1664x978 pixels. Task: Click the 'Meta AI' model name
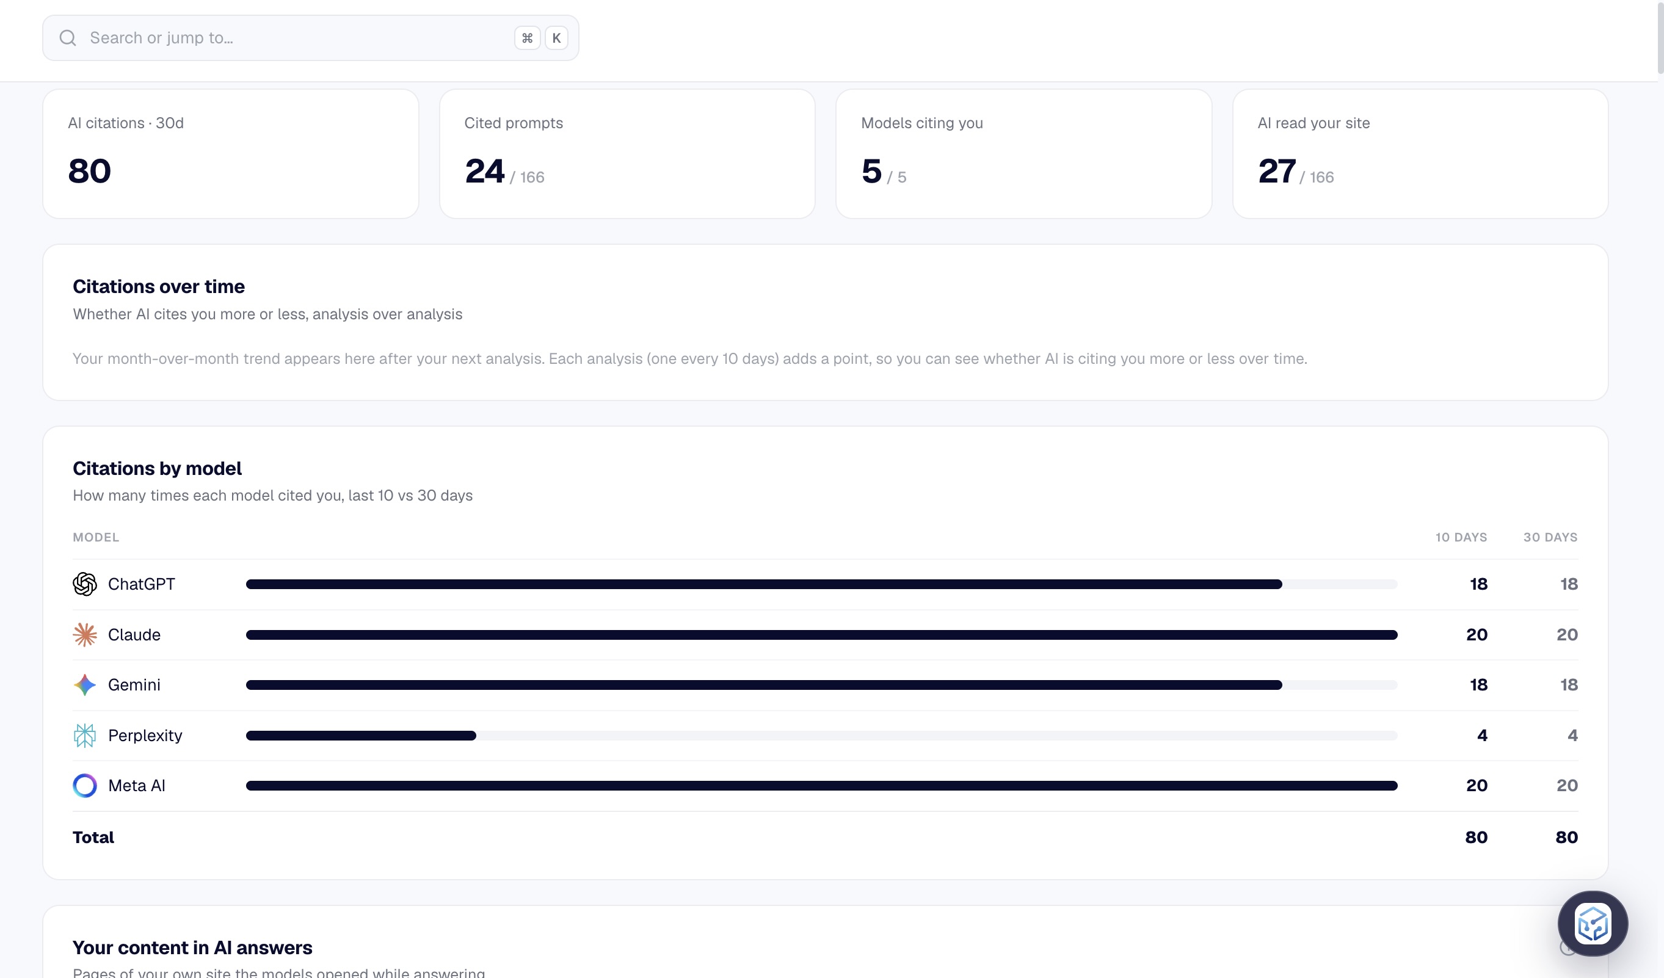click(x=137, y=786)
